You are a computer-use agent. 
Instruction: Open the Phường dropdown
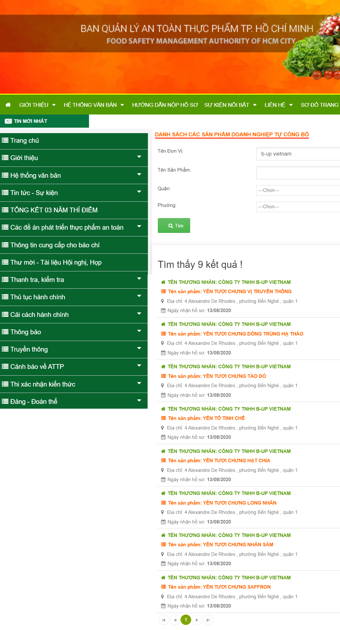click(x=298, y=207)
